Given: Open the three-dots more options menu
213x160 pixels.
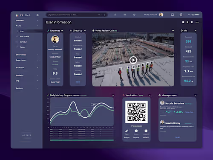Looking at the screenshot, I should 197,22.
